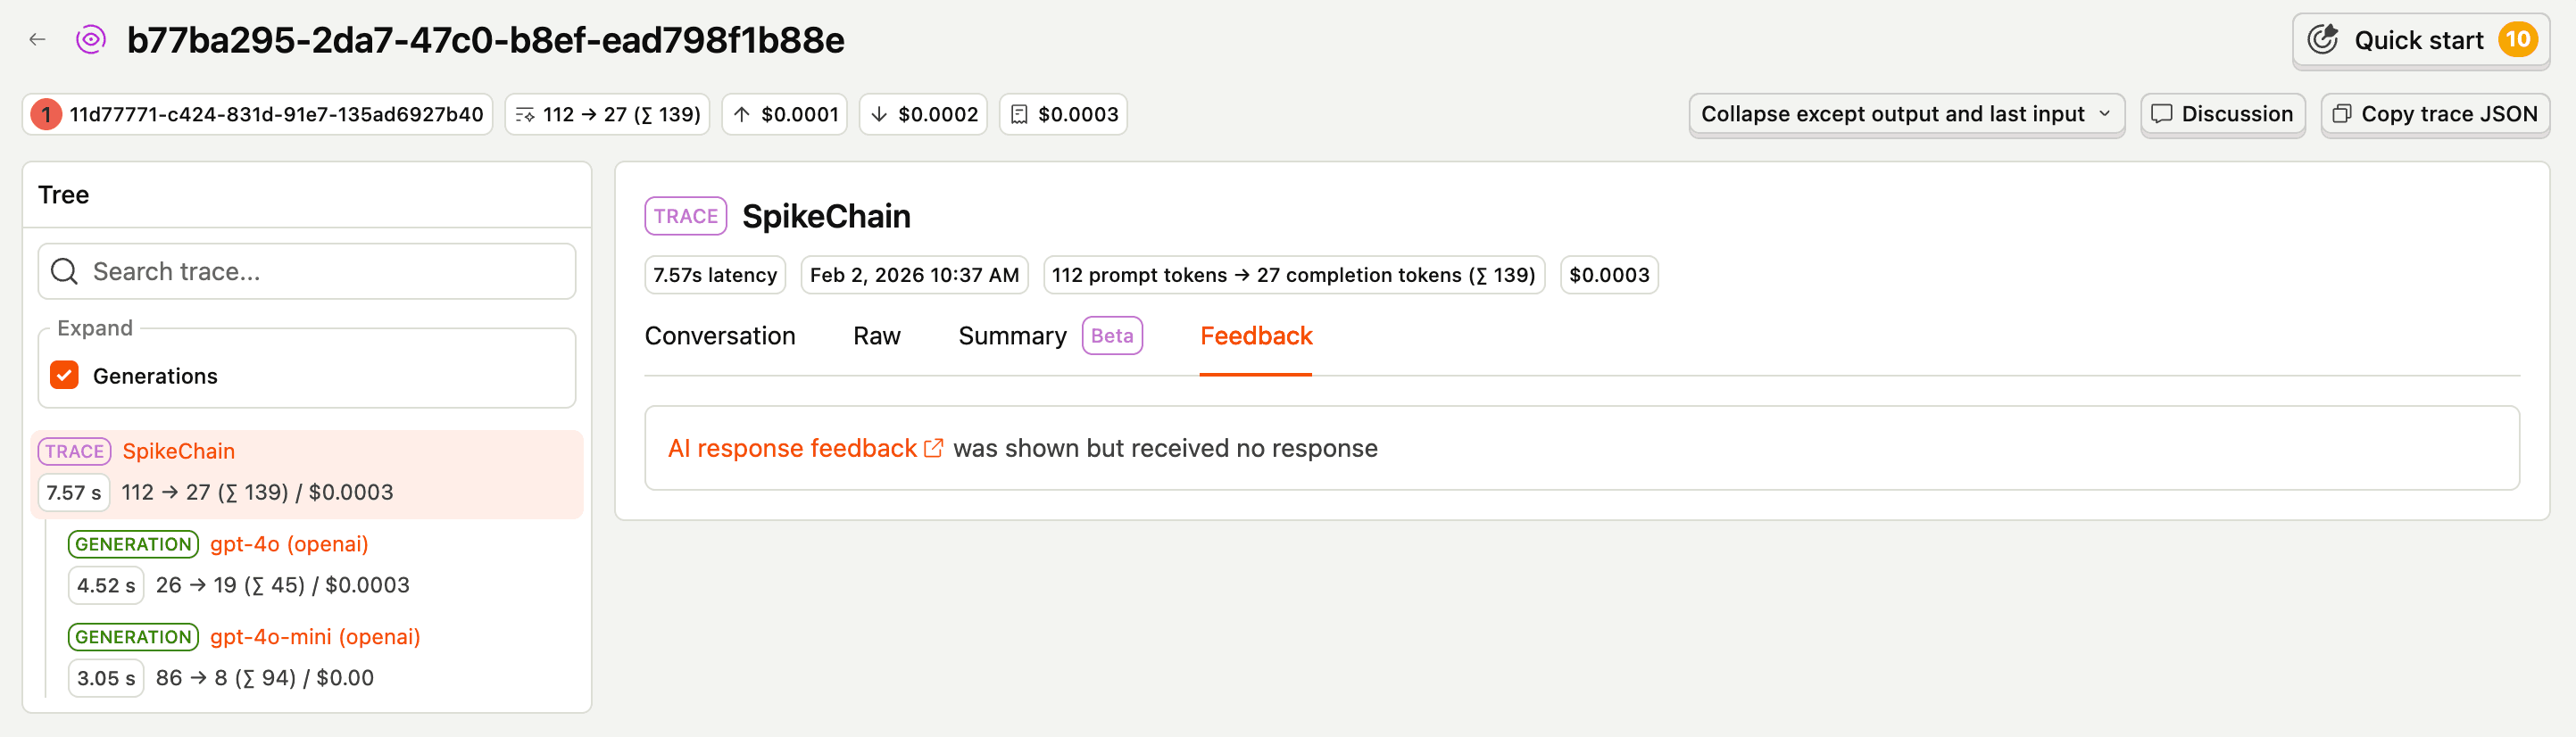Screen dimensions: 2576x737
Task: Select the gpt-4o generation in the tree
Action: click(x=289, y=544)
